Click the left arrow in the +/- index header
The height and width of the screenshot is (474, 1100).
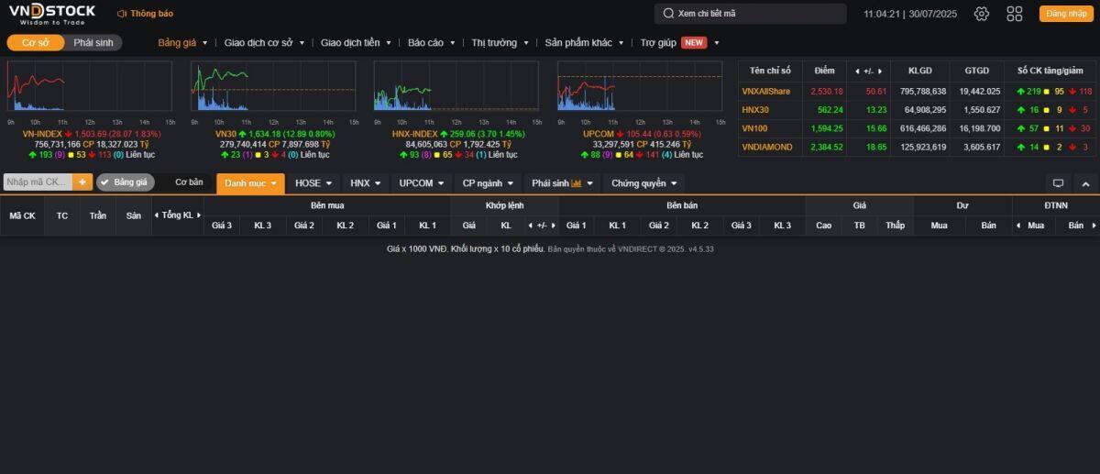click(x=857, y=72)
